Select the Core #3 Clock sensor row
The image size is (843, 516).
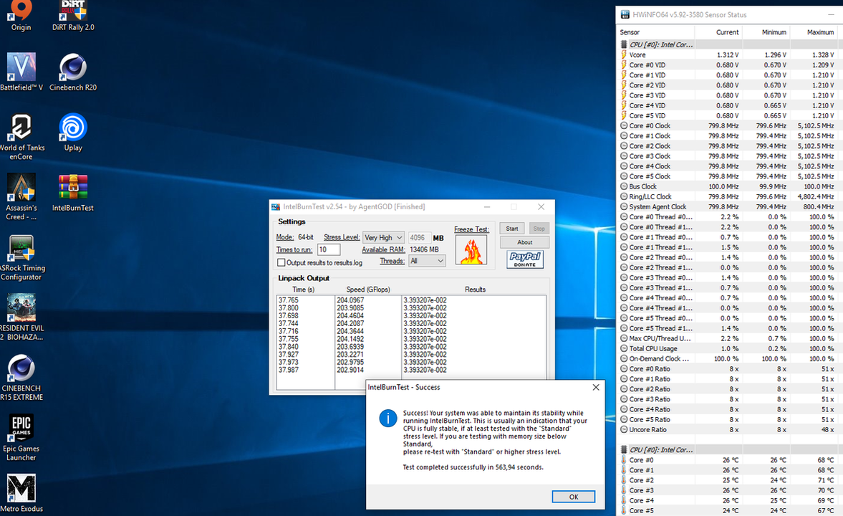[730, 156]
